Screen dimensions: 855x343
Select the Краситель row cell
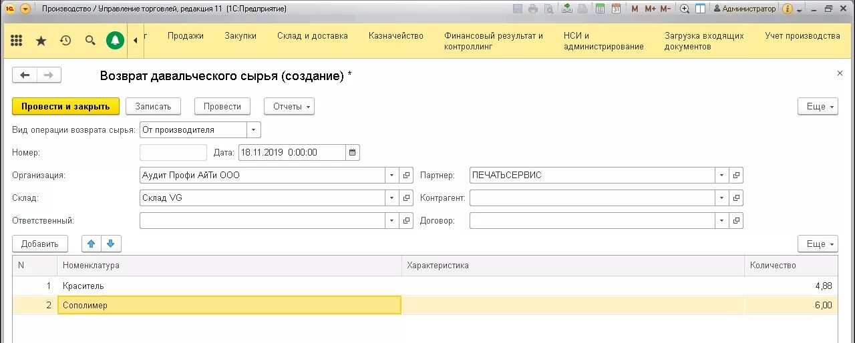[229, 286]
